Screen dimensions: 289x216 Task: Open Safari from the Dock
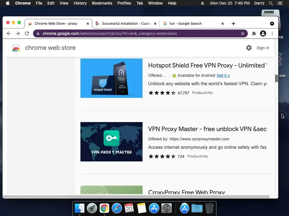(117, 208)
